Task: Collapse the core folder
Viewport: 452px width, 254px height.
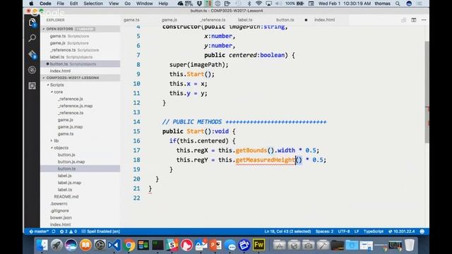Action: 58,92
